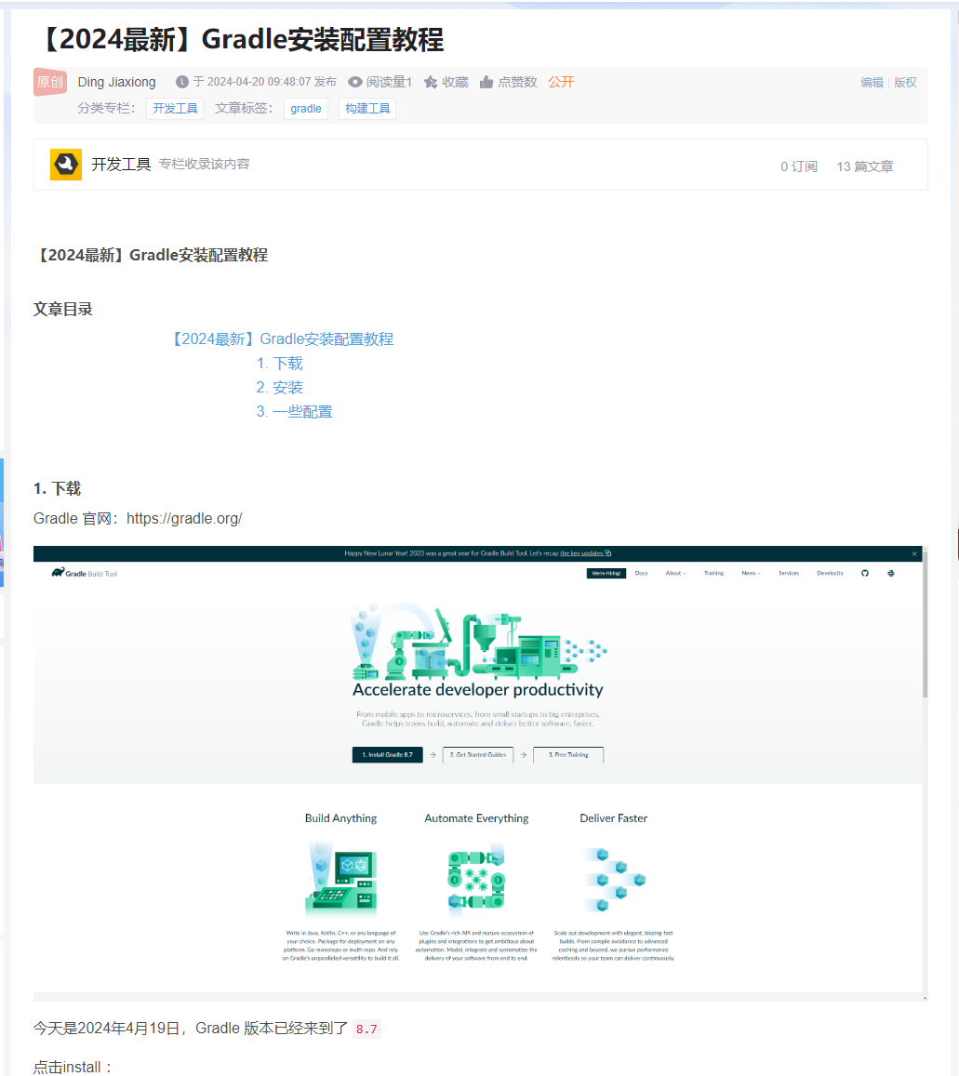959x1076 pixels.
Task: Open Docs in the Gradle navbar
Action: (x=641, y=573)
